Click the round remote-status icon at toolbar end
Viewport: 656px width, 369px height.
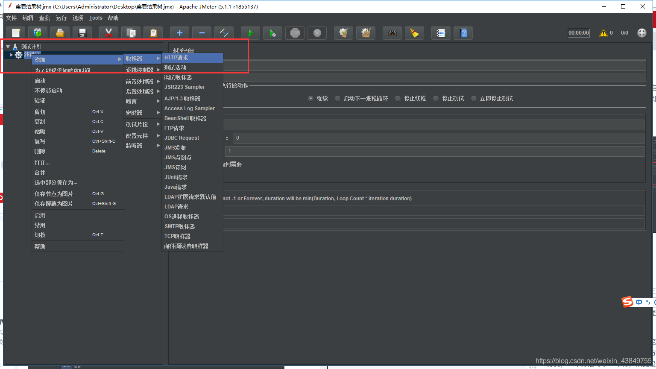[x=642, y=33]
